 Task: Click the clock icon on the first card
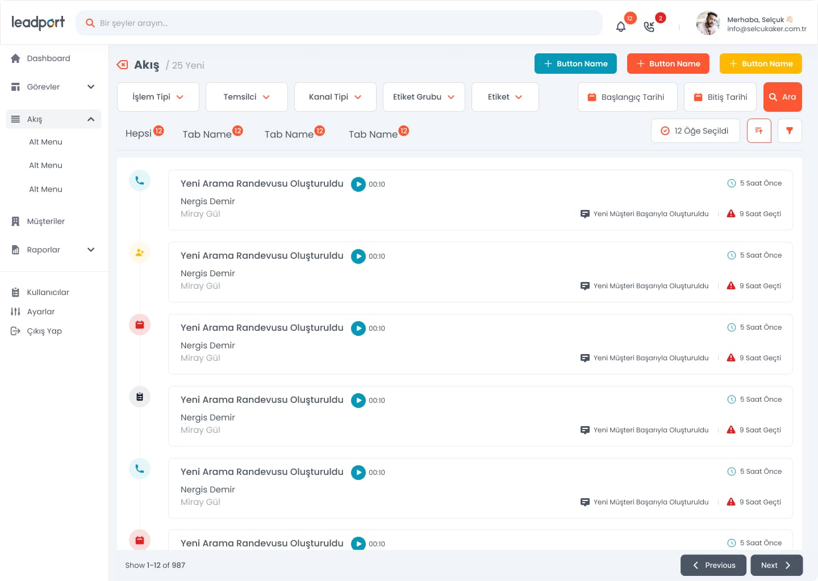[x=732, y=183]
